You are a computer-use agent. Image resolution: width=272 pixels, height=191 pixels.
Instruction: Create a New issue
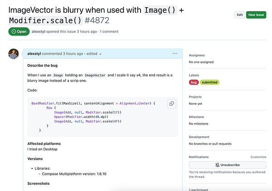pos(257,15)
